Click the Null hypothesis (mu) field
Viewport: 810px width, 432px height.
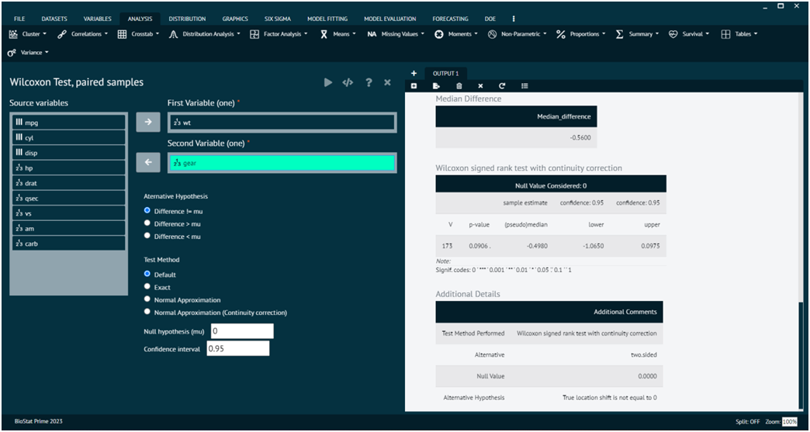[x=242, y=331]
